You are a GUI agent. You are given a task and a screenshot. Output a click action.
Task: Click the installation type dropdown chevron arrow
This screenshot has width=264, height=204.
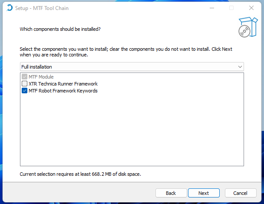pyautogui.click(x=239, y=67)
